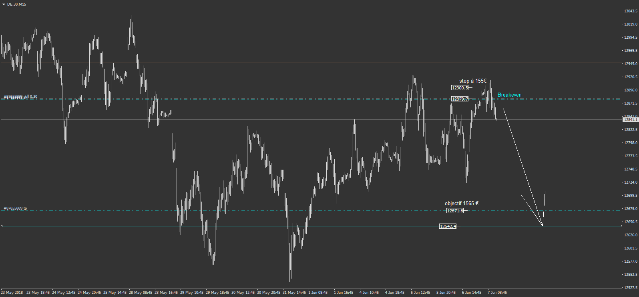Click the 12642.4 price tag on chart
Viewport: 639px width, 297px height.
pyautogui.click(x=448, y=226)
